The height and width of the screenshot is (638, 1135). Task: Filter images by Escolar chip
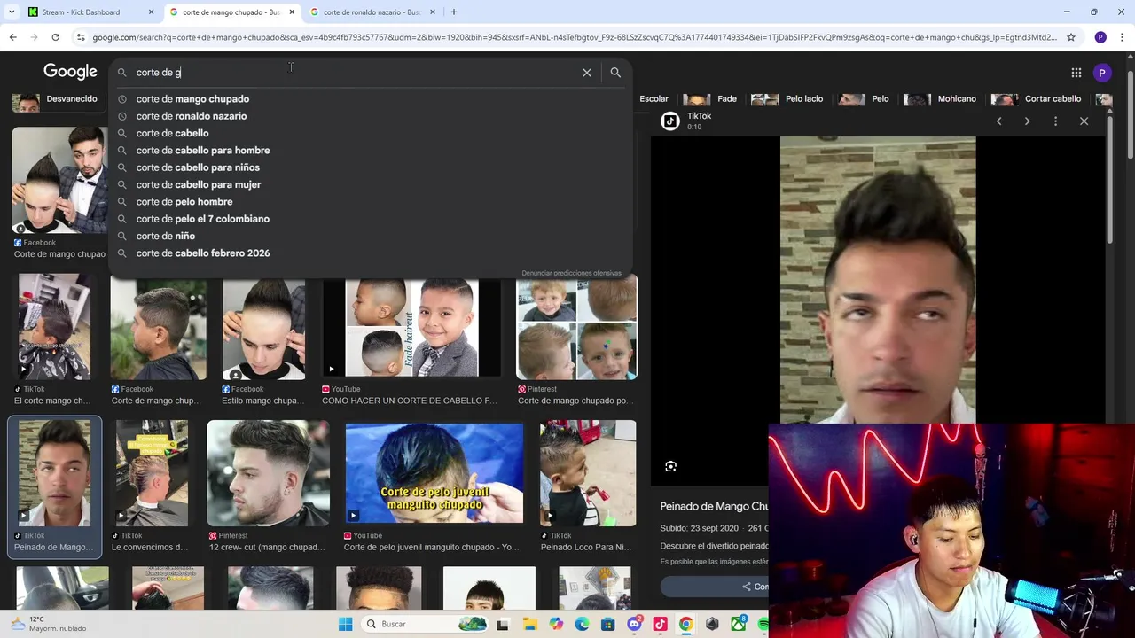pos(654,99)
